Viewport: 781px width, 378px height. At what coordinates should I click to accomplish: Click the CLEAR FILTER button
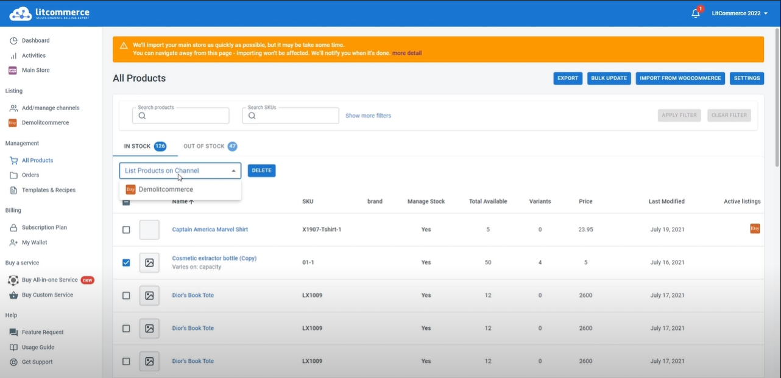coord(729,115)
